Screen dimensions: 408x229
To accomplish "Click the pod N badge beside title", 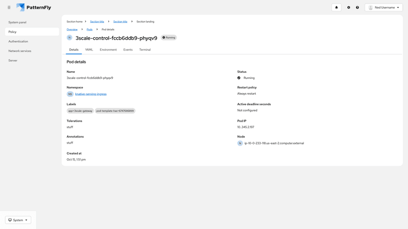I will click(x=70, y=38).
